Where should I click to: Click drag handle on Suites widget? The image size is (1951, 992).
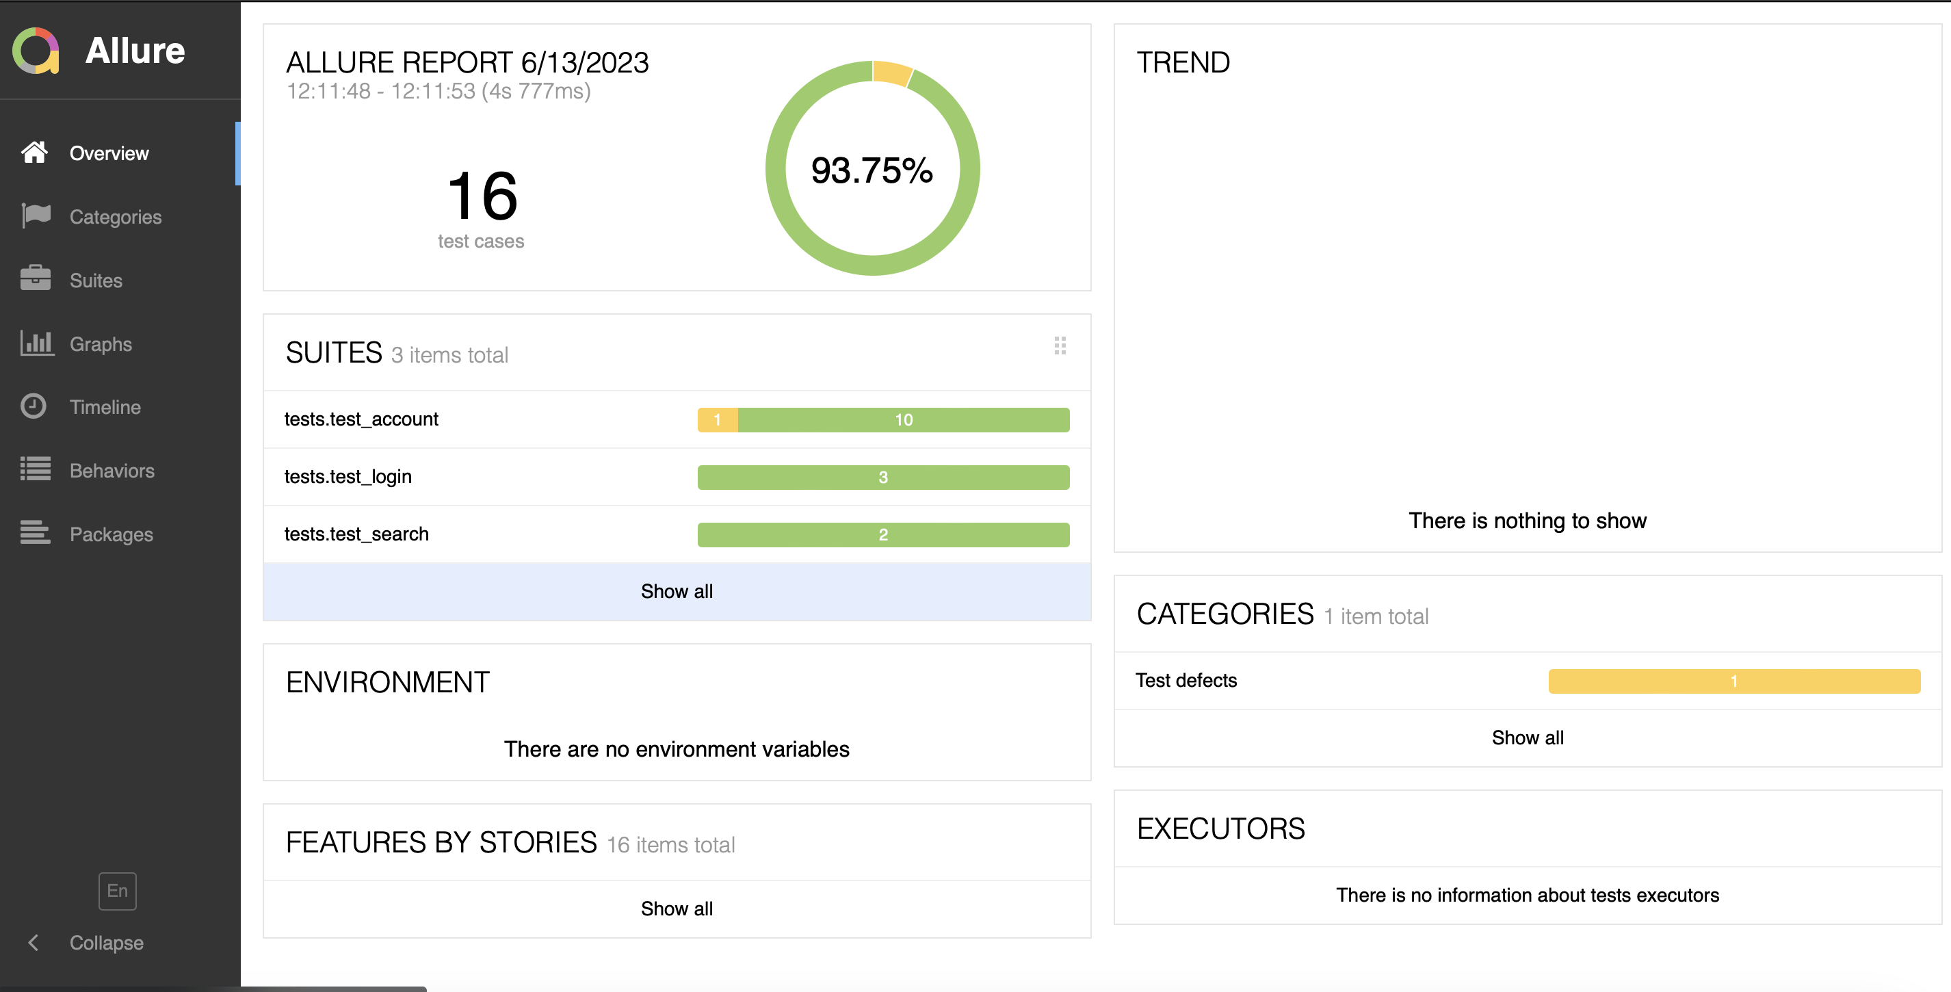pos(1060,345)
